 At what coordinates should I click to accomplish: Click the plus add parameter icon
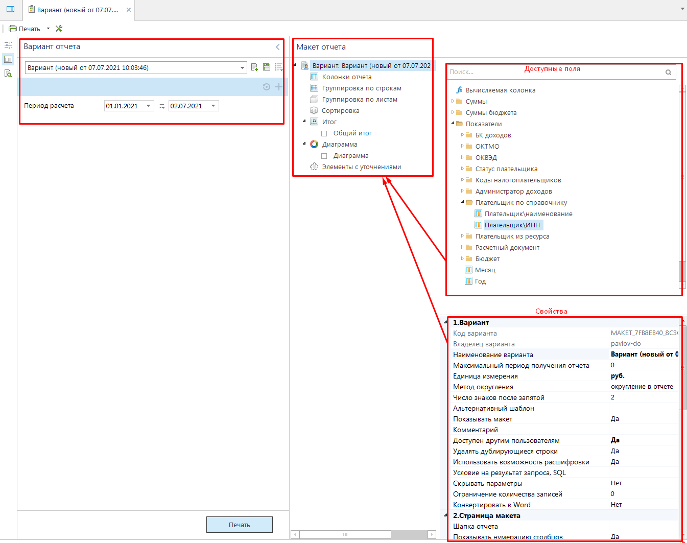point(279,87)
